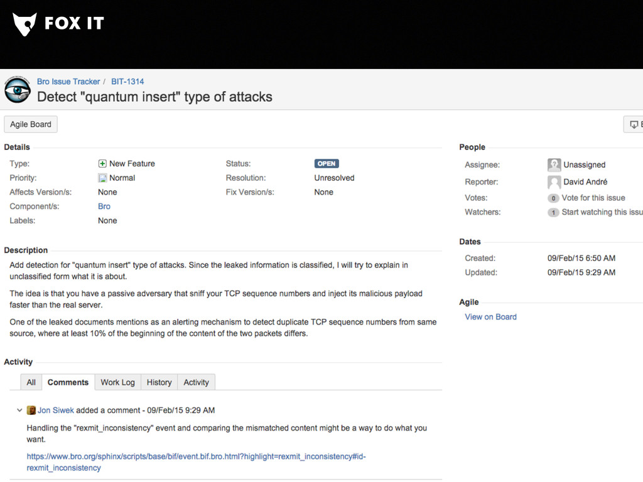
Task: Click the Fox IT logo icon
Action: click(24, 24)
